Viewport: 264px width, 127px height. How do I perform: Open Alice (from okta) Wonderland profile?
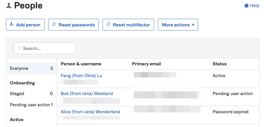point(90,112)
